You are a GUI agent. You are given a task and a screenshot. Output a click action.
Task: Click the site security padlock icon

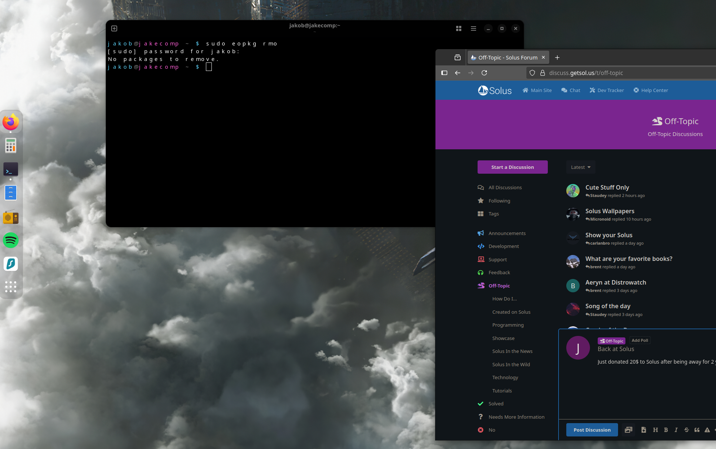click(543, 73)
